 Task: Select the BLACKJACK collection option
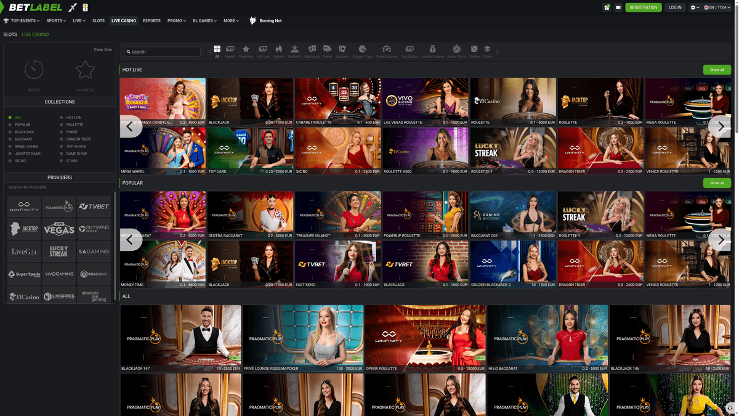click(22, 132)
